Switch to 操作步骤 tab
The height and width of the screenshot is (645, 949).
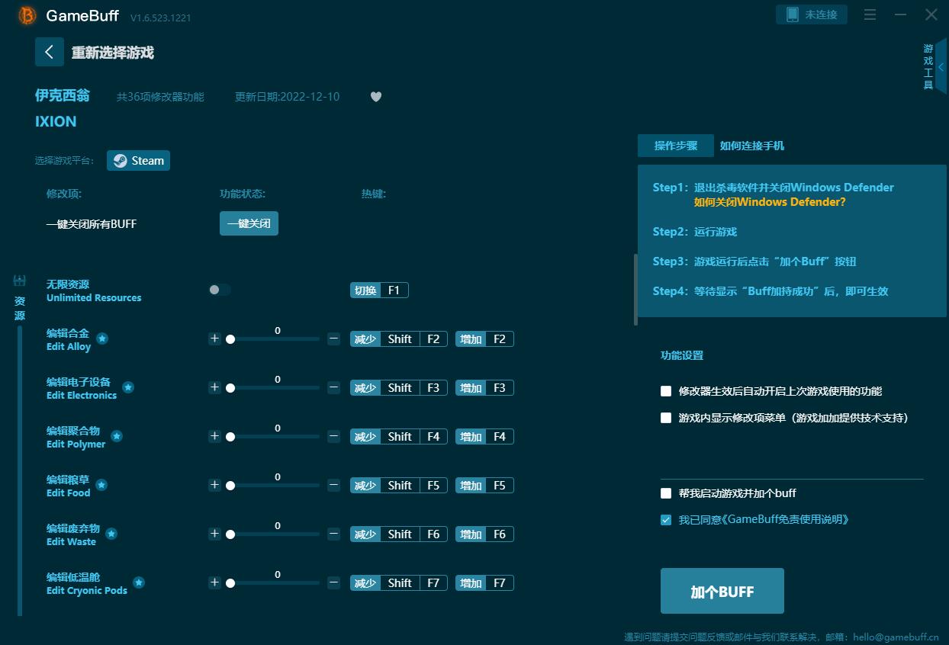click(676, 146)
